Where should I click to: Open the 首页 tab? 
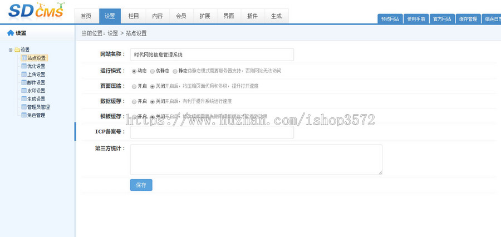[86, 16]
